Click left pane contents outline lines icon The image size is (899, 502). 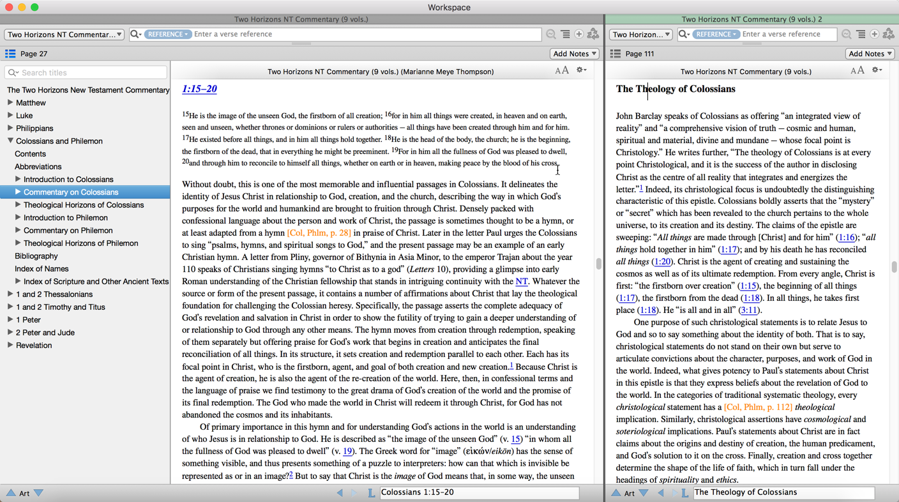(x=565, y=34)
